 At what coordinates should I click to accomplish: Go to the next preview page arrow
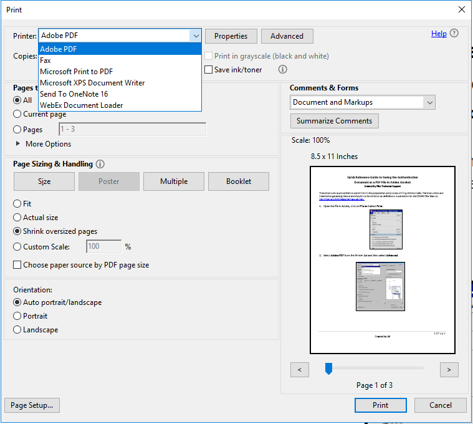pos(449,370)
